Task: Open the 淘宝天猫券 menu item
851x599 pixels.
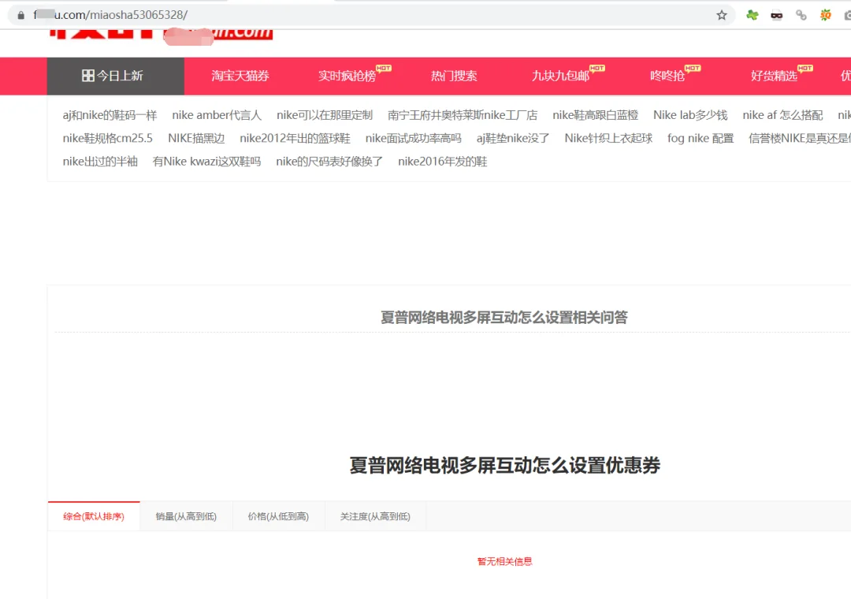Action: 240,76
